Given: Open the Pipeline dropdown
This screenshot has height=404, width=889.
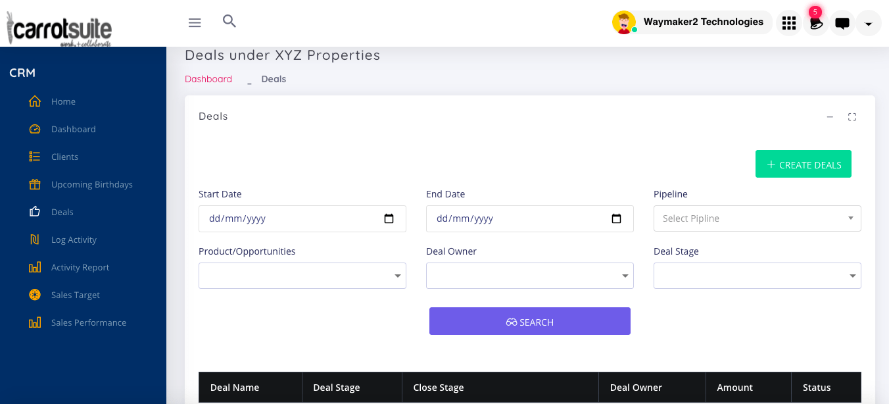Looking at the screenshot, I should tap(757, 218).
